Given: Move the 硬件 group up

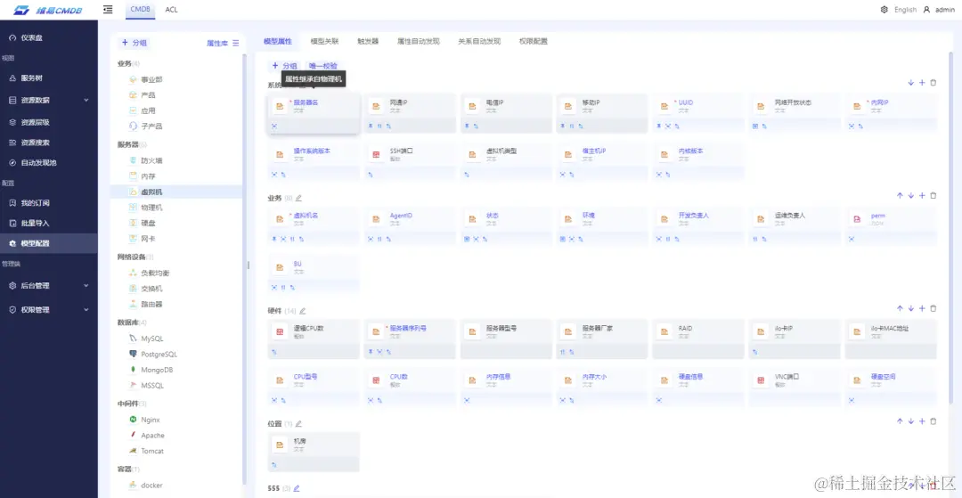Looking at the screenshot, I should pyautogui.click(x=900, y=308).
